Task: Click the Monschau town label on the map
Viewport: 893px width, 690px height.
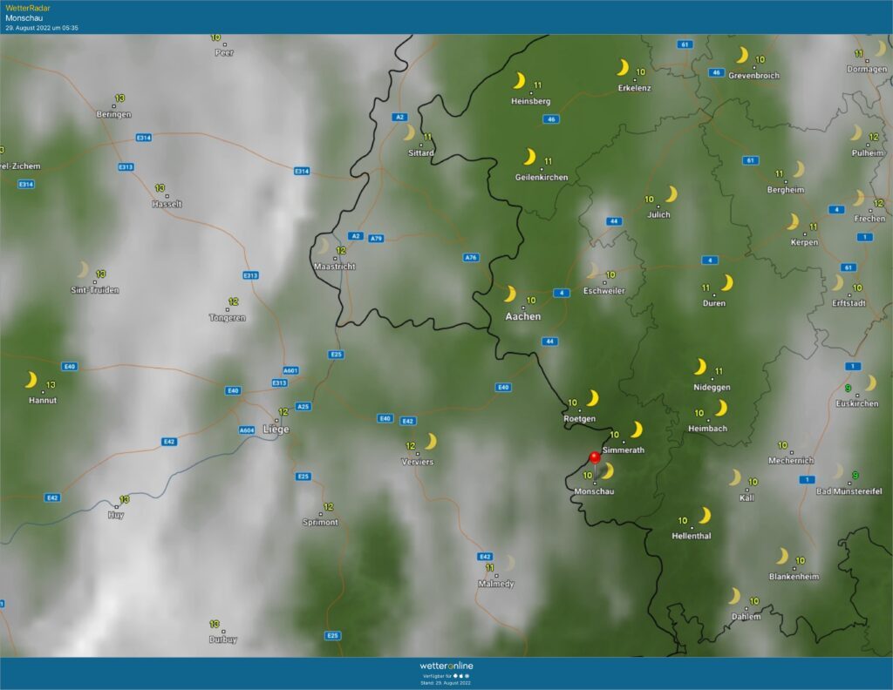Action: pyautogui.click(x=594, y=491)
